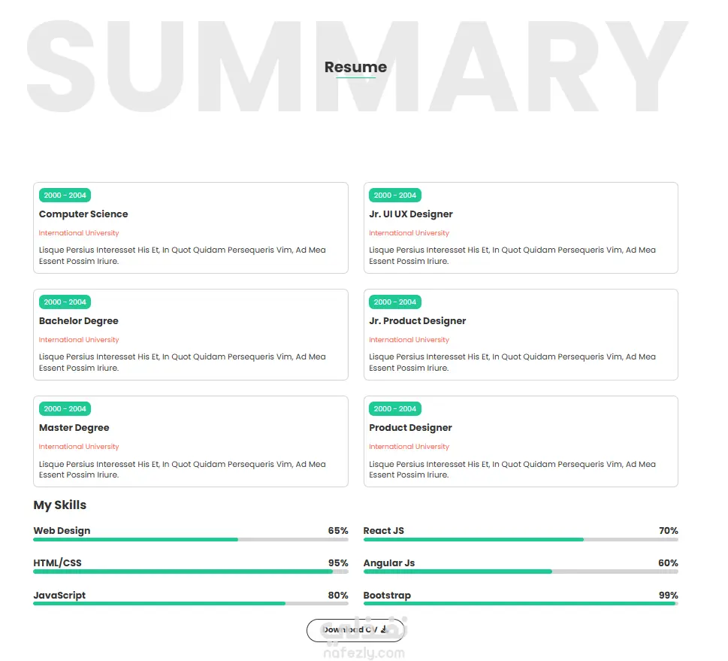Click the Angular Js skill progress bar
This screenshot has height=661, width=728.
[x=520, y=572]
